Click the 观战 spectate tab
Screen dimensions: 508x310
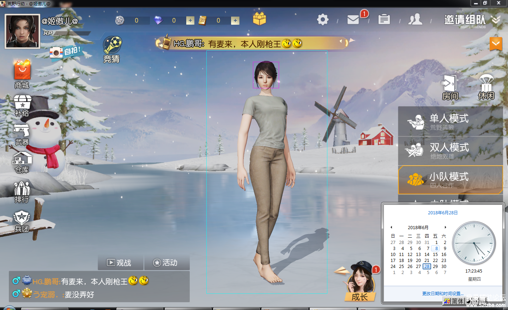121,263
